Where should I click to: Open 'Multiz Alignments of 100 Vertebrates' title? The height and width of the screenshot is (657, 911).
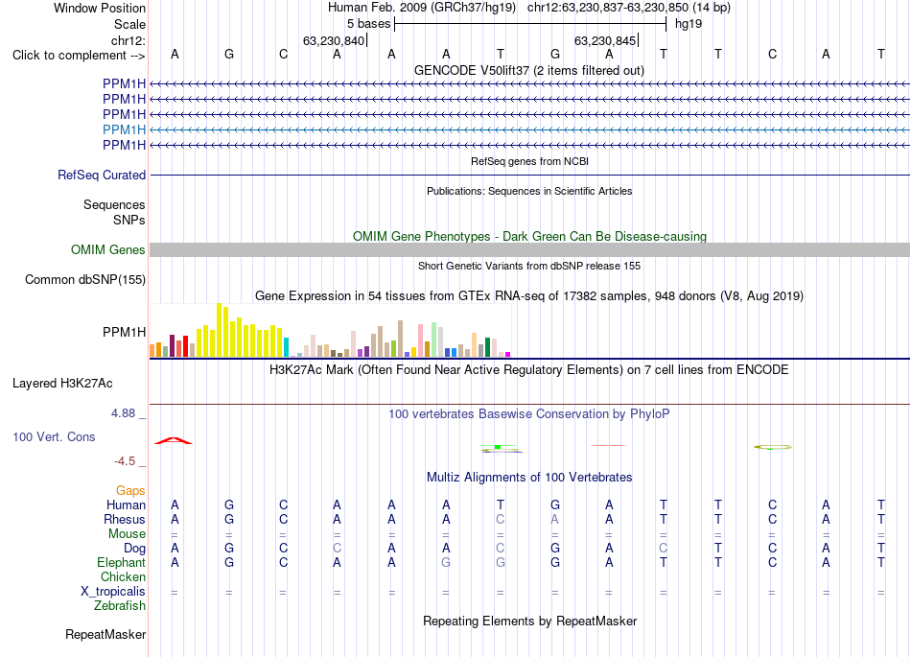point(529,478)
